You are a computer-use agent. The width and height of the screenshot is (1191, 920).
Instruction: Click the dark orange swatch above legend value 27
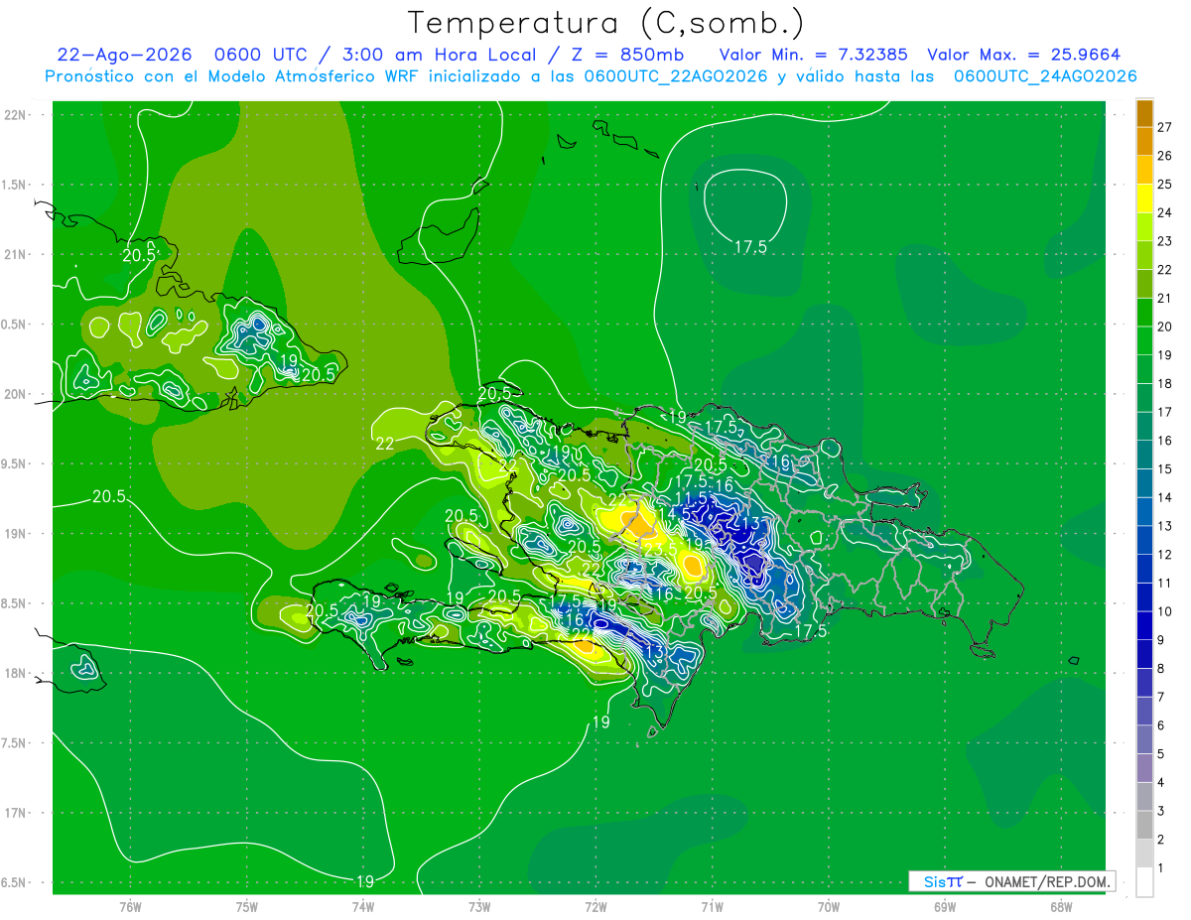[x=1144, y=113]
